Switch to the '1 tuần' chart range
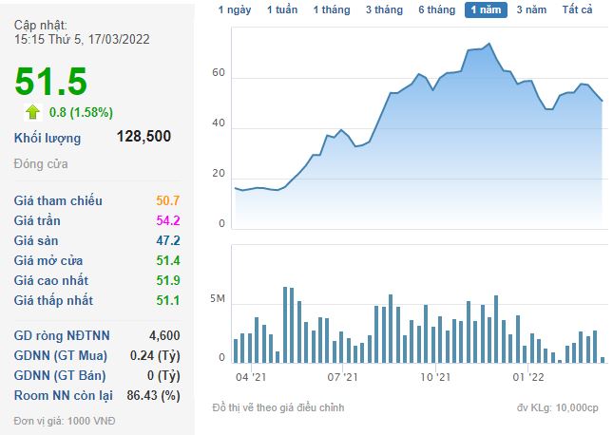 [282, 10]
